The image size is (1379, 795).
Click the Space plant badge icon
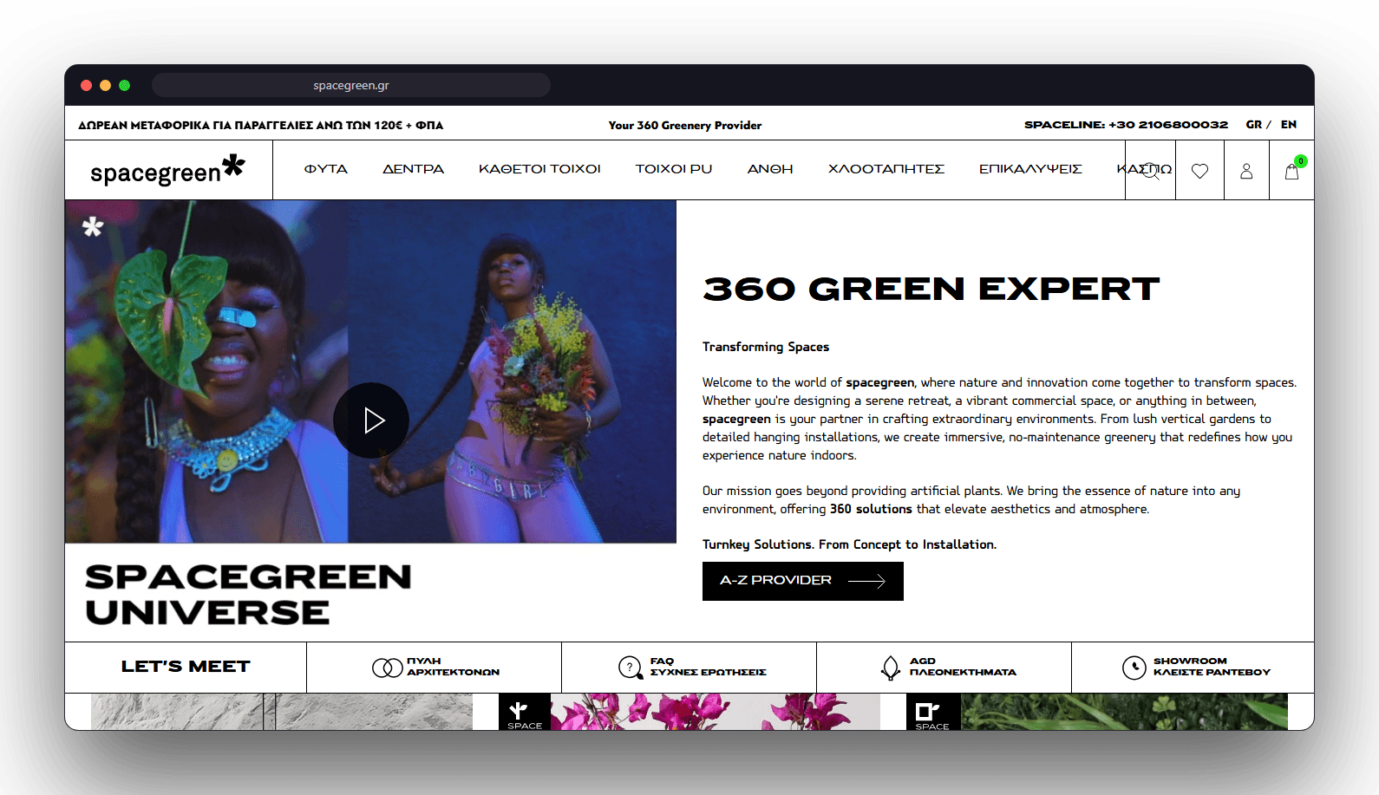(525, 712)
